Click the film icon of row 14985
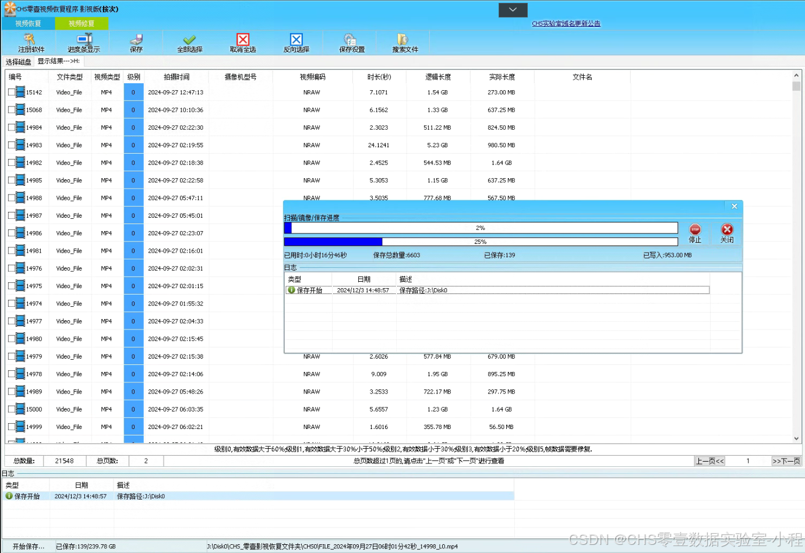 (20, 180)
